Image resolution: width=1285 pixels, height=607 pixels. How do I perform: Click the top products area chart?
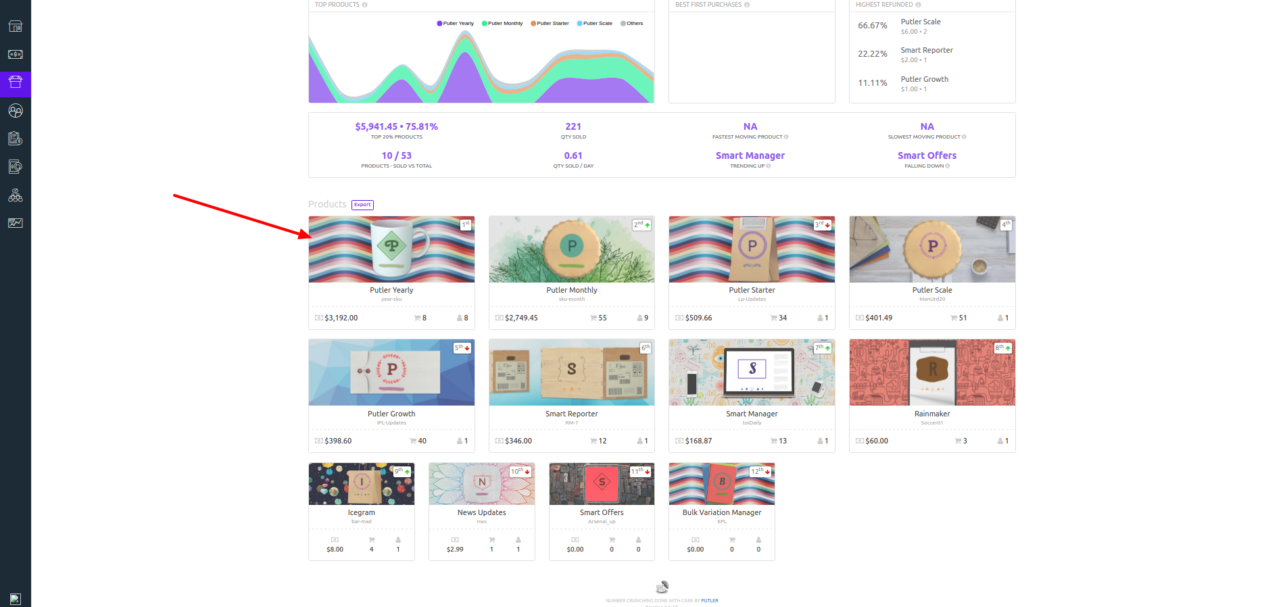pos(481,66)
